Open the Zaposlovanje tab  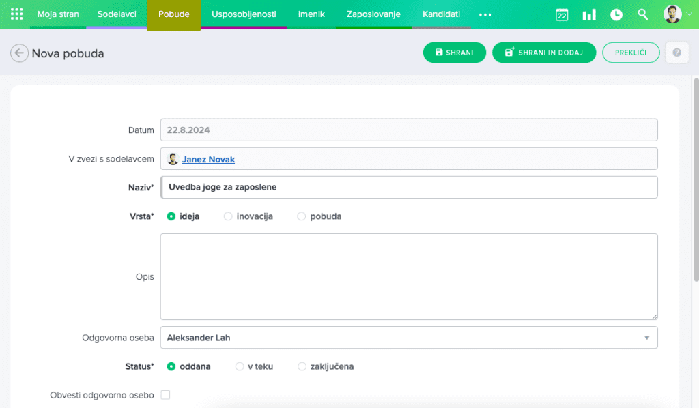pyautogui.click(x=373, y=14)
